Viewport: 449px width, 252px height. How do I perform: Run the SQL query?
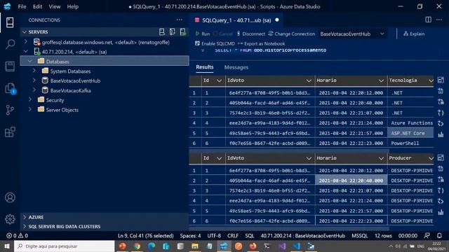[203, 34]
